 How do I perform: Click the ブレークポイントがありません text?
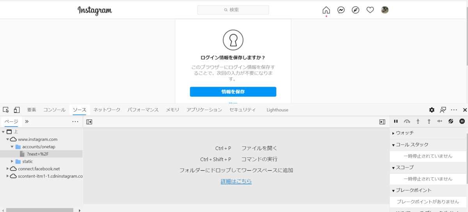(x=428, y=202)
